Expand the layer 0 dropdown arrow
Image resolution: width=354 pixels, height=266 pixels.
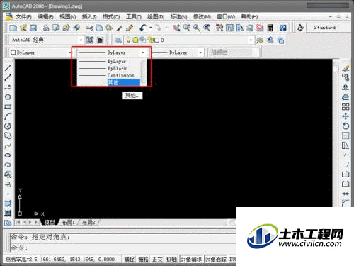[x=251, y=40]
